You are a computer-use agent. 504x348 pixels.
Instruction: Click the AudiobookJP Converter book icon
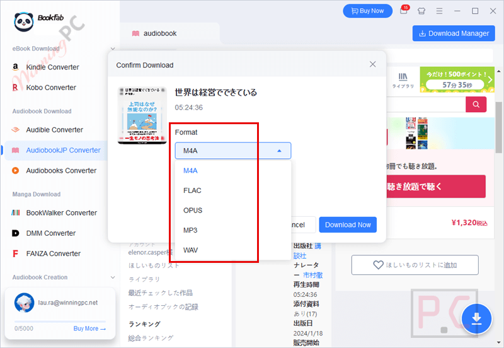(15, 150)
